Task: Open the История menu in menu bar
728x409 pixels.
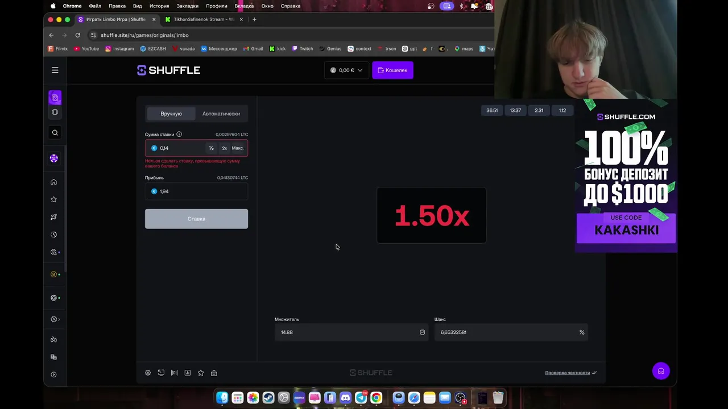Action: pos(159,6)
